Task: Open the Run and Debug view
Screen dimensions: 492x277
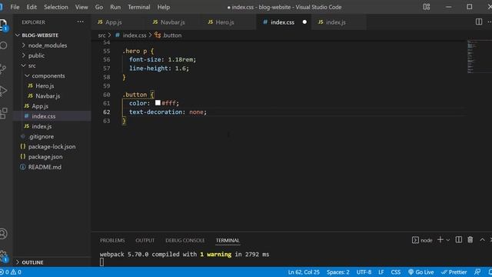Action: pyautogui.click(x=3, y=91)
